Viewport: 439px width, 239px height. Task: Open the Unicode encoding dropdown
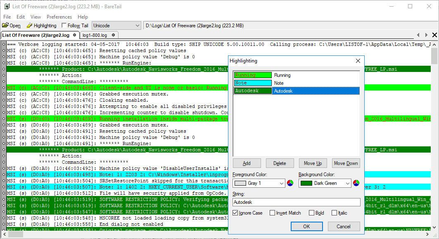116,26
